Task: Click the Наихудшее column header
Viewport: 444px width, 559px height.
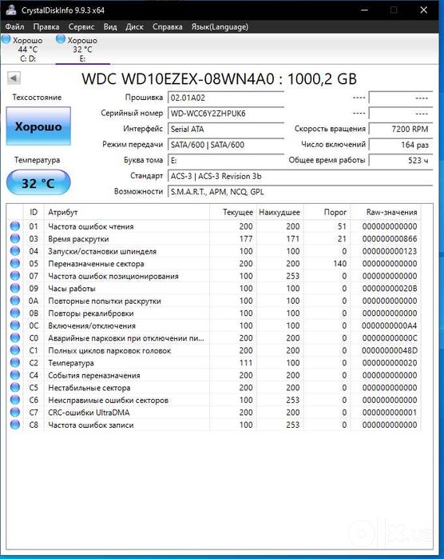Action: pos(279,212)
